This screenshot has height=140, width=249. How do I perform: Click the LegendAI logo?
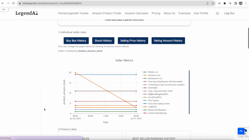click(26, 13)
